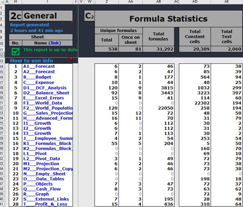Select column header AA
The width and height of the screenshot is (243, 207).
(130, 2)
